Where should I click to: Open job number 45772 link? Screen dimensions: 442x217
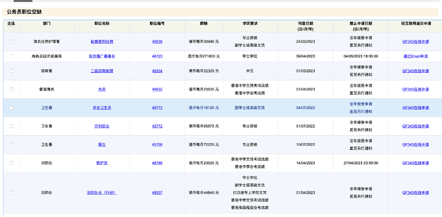click(157, 126)
